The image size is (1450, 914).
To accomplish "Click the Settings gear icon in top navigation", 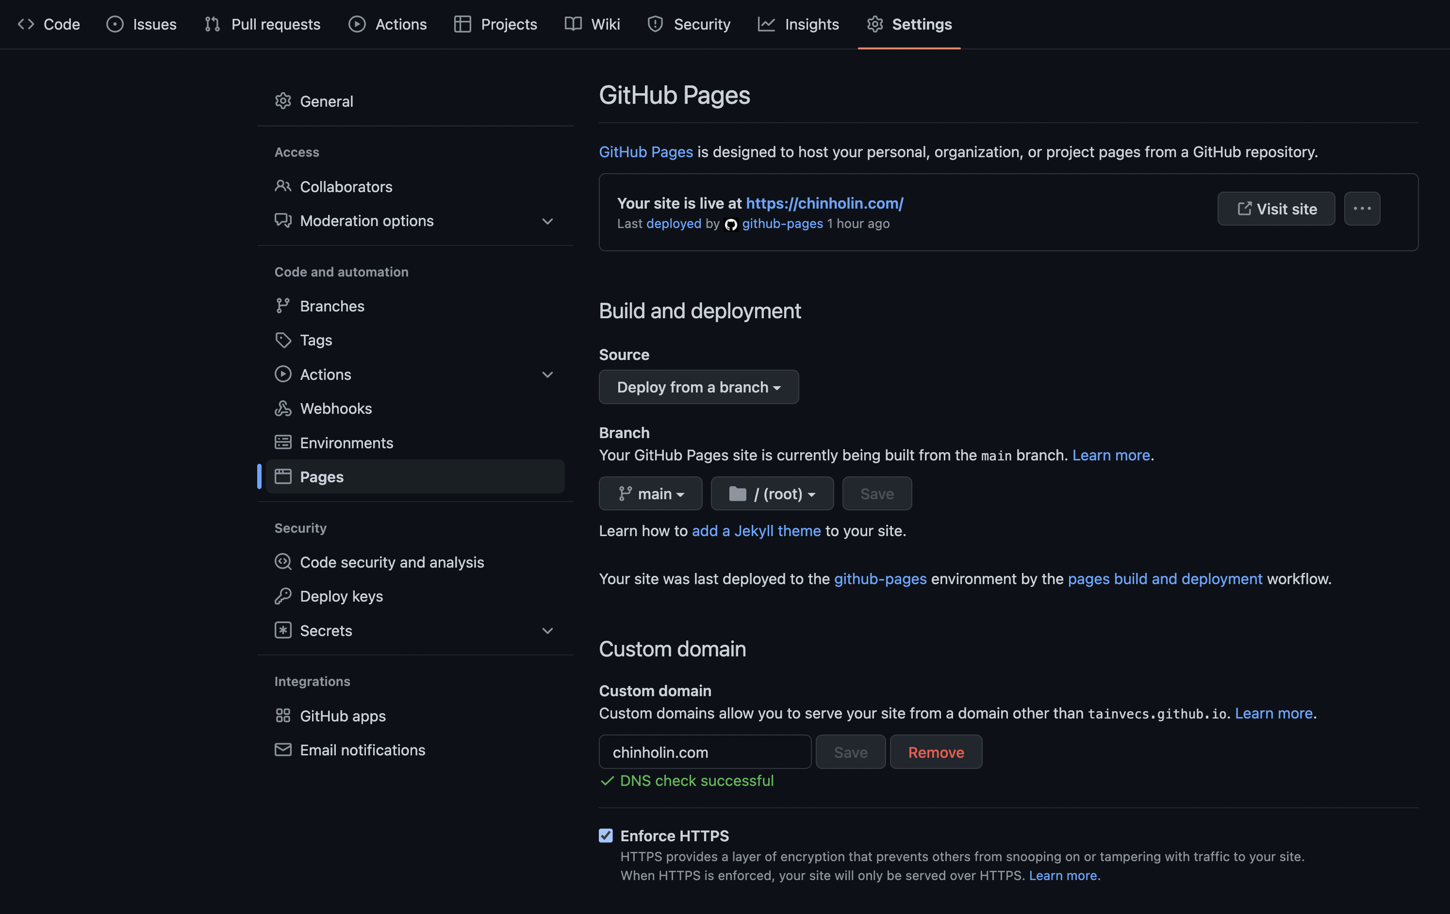I will pos(875,24).
